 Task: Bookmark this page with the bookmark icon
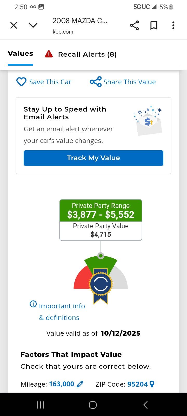(154, 25)
